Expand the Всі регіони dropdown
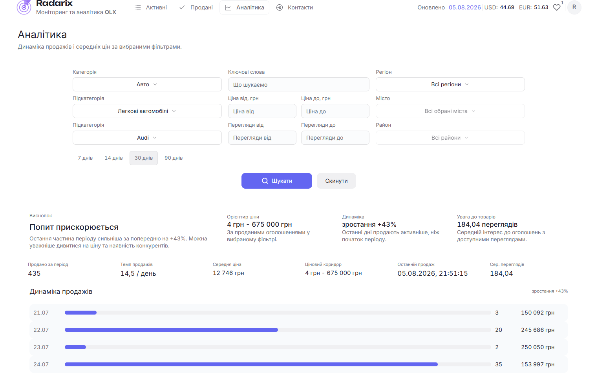Screen dimensions: 596x373 click(450, 84)
